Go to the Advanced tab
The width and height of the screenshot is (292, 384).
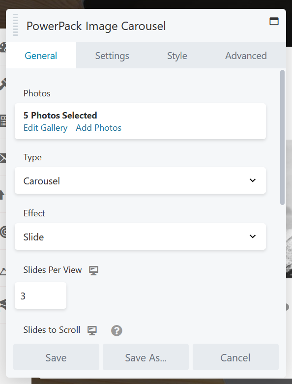point(246,56)
